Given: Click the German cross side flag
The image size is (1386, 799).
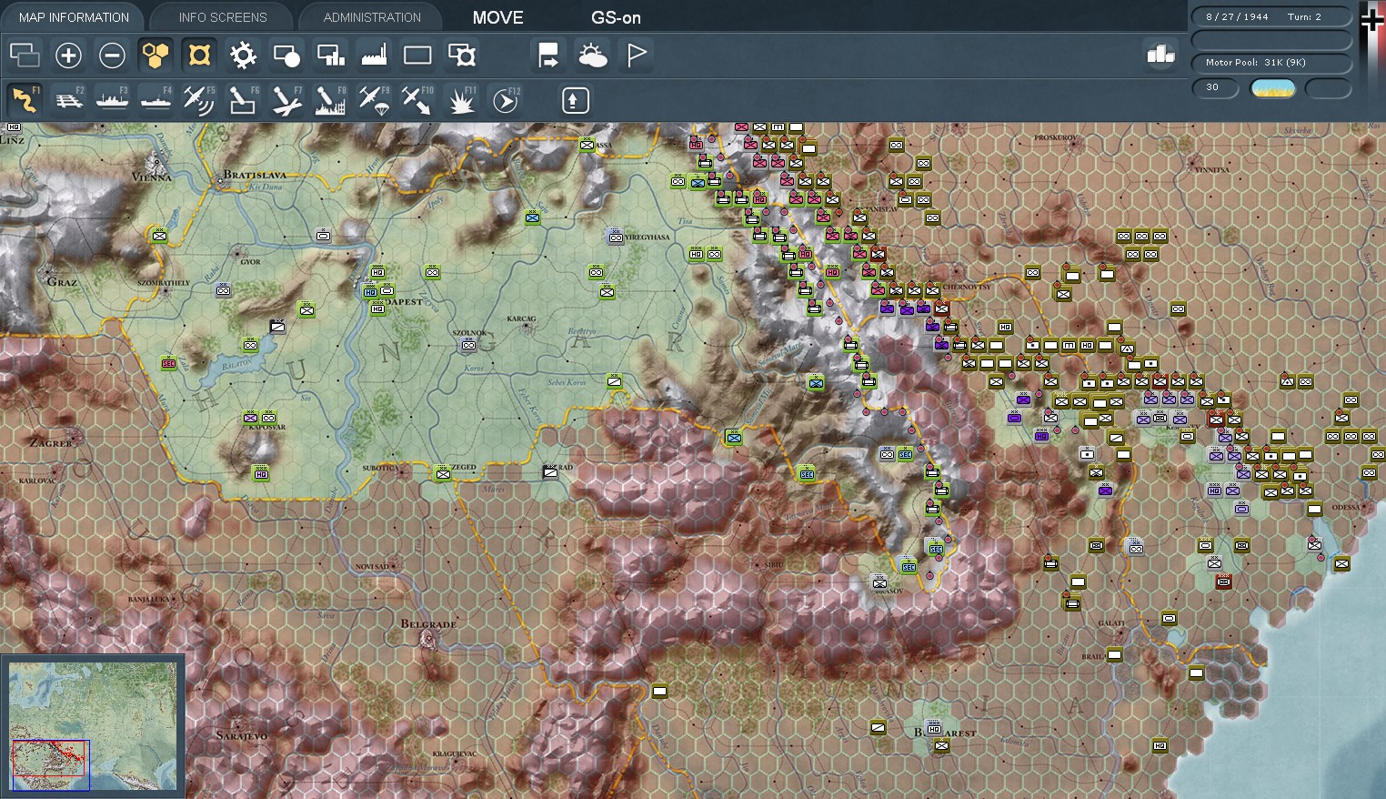Looking at the screenshot, I should (x=1371, y=20).
